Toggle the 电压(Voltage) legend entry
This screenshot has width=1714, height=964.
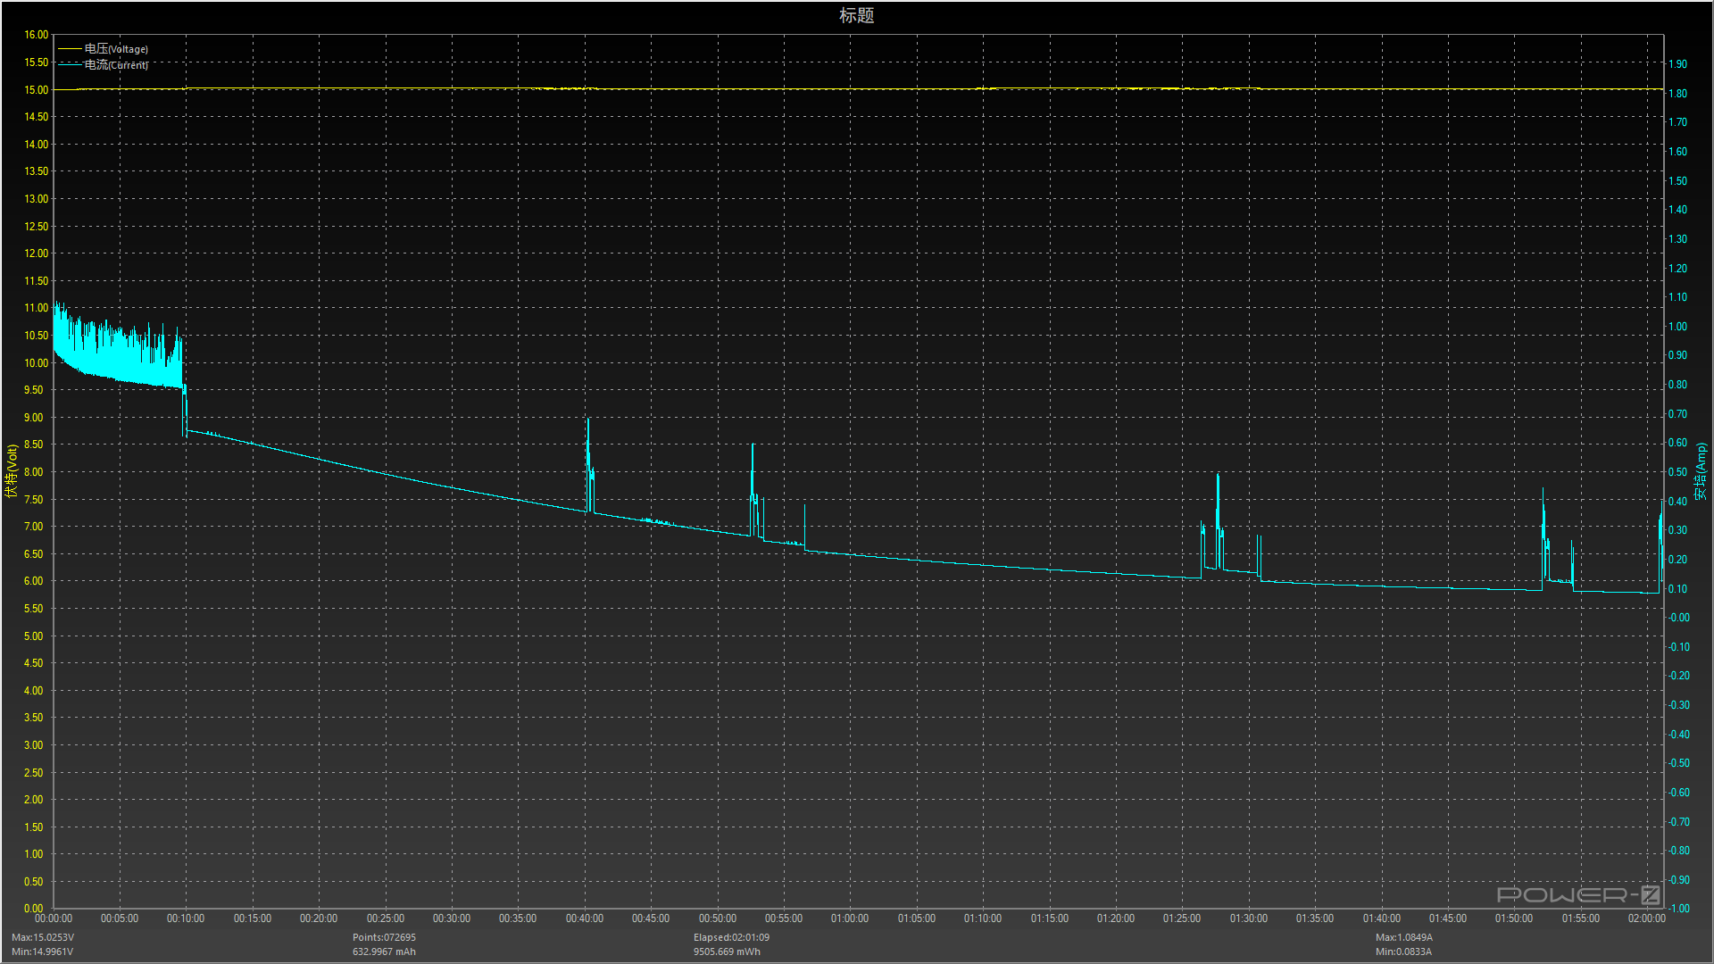[117, 49]
